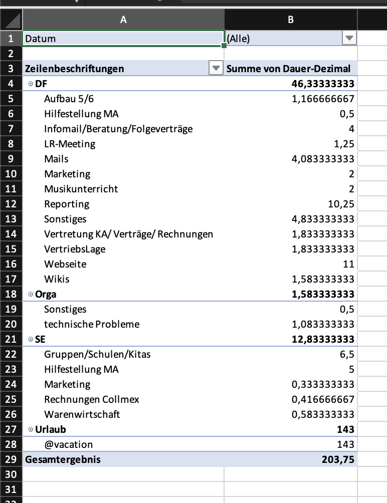Viewport: 387px width, 503px height.
Task: Collapse the SE group rows
Action: 31,340
